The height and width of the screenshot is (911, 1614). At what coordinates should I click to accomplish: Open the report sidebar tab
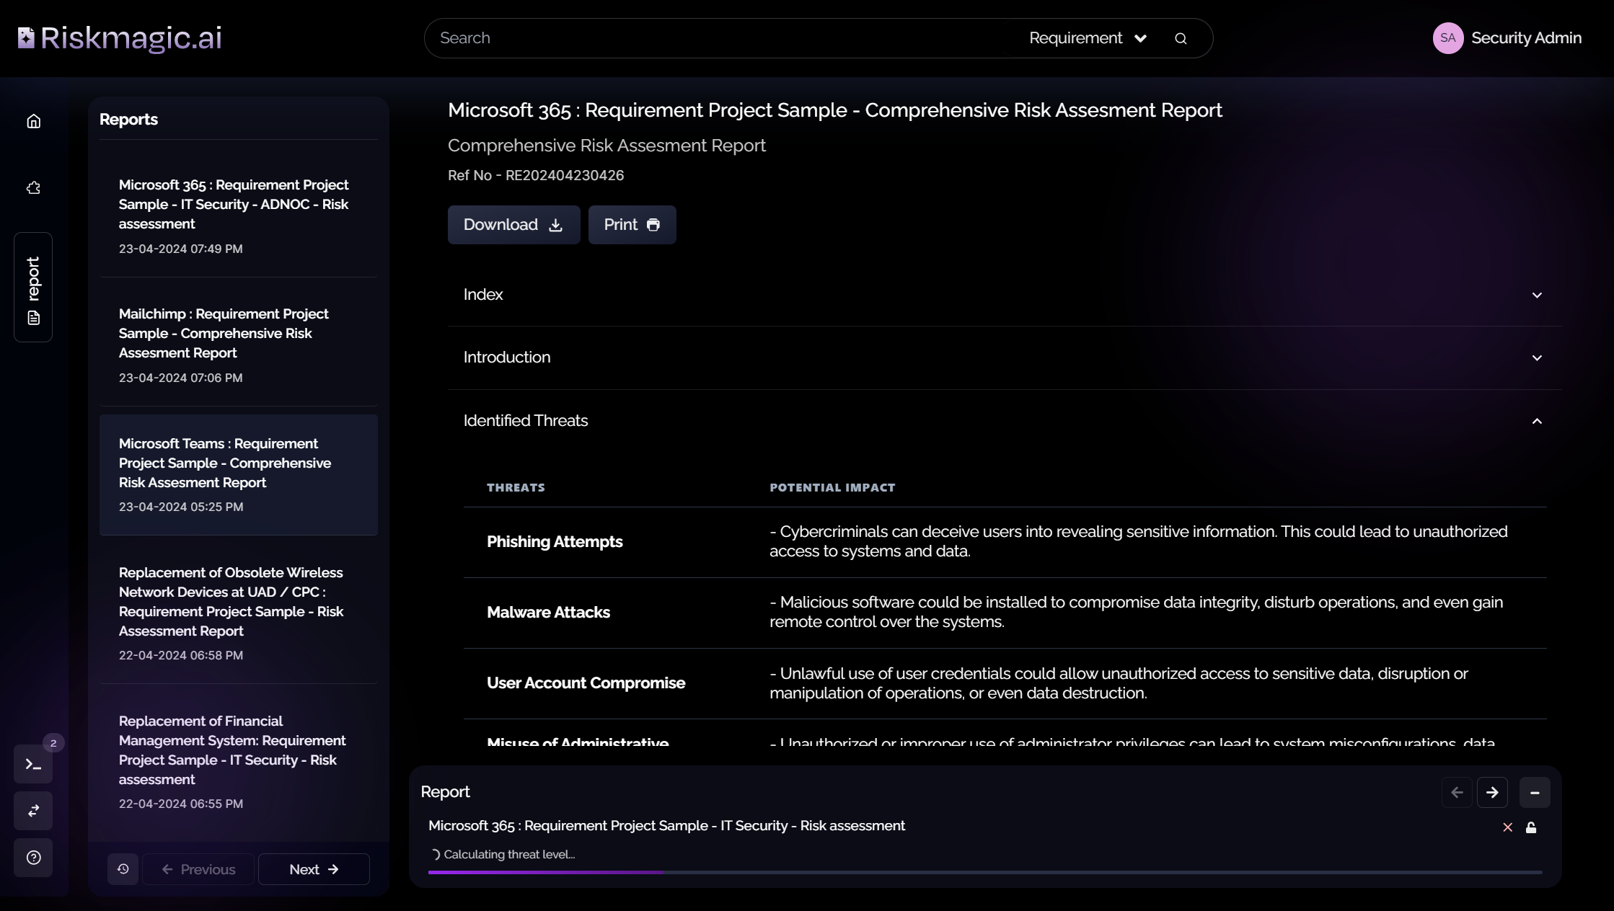[x=33, y=287]
